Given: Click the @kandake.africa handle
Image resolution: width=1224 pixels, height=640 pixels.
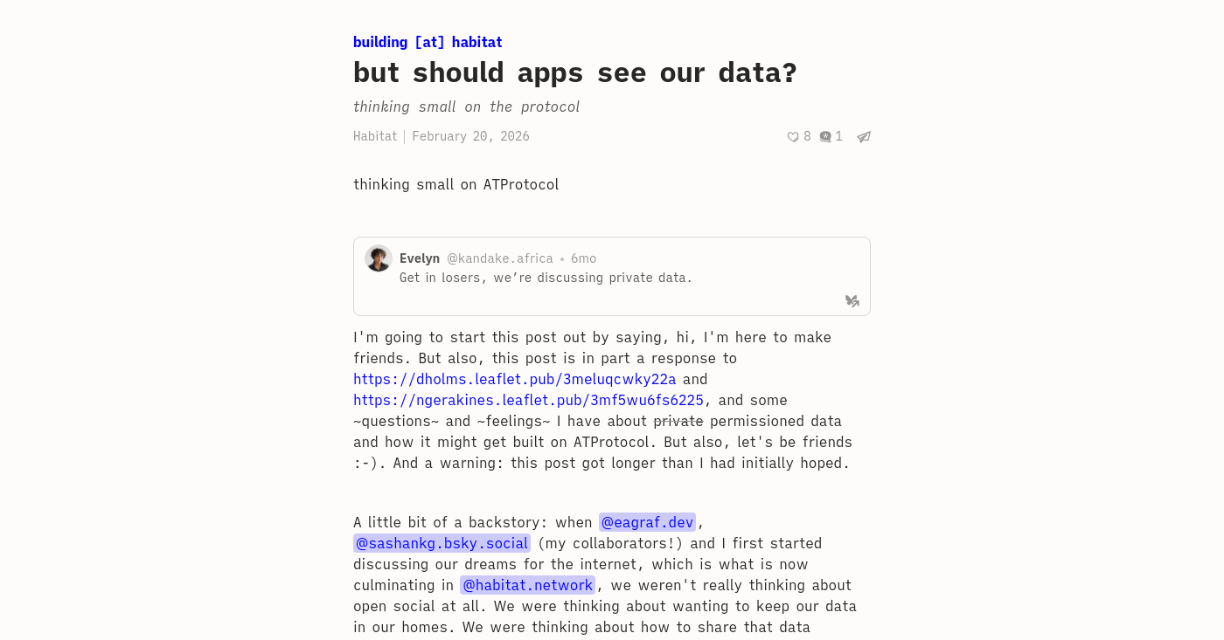Looking at the screenshot, I should coord(500,258).
